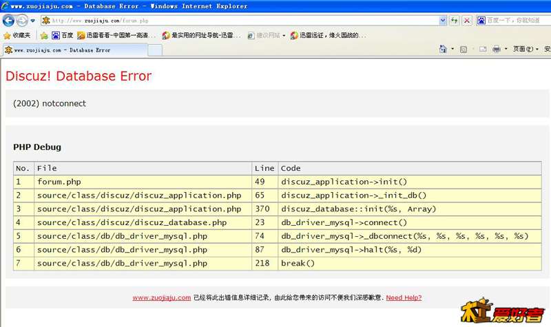Open the 页面(P) page menu
Image resolution: width=551 pixels, height=327 pixels.
526,49
